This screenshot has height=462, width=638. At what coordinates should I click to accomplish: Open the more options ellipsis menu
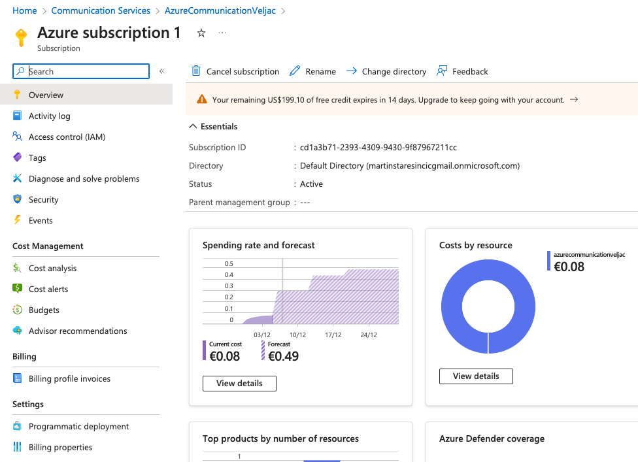click(222, 33)
